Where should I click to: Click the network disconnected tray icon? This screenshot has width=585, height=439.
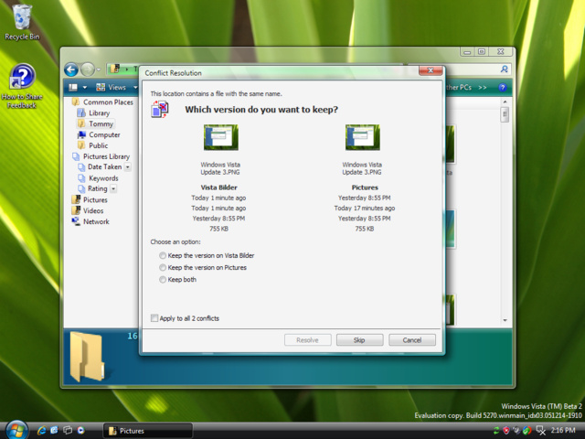click(x=541, y=431)
